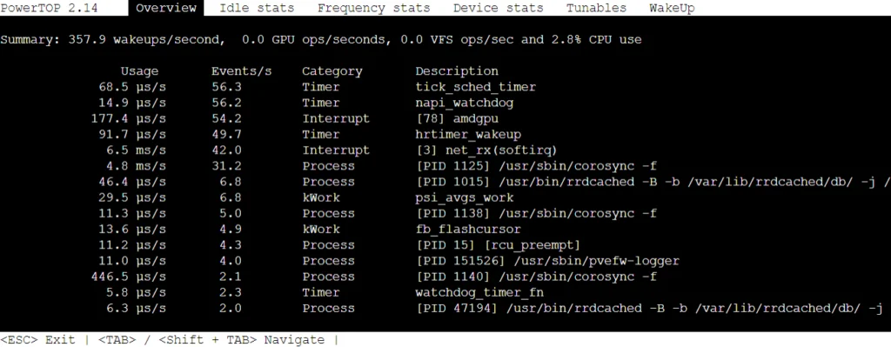Select the fb_flashcursor kWork entry
The image size is (891, 347).
305,229
